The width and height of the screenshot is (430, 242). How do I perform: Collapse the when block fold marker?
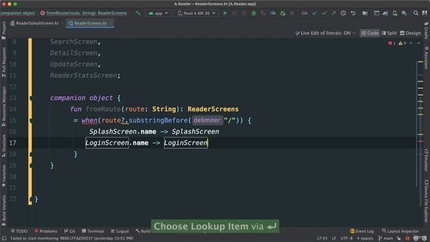pyautogui.click(x=31, y=120)
